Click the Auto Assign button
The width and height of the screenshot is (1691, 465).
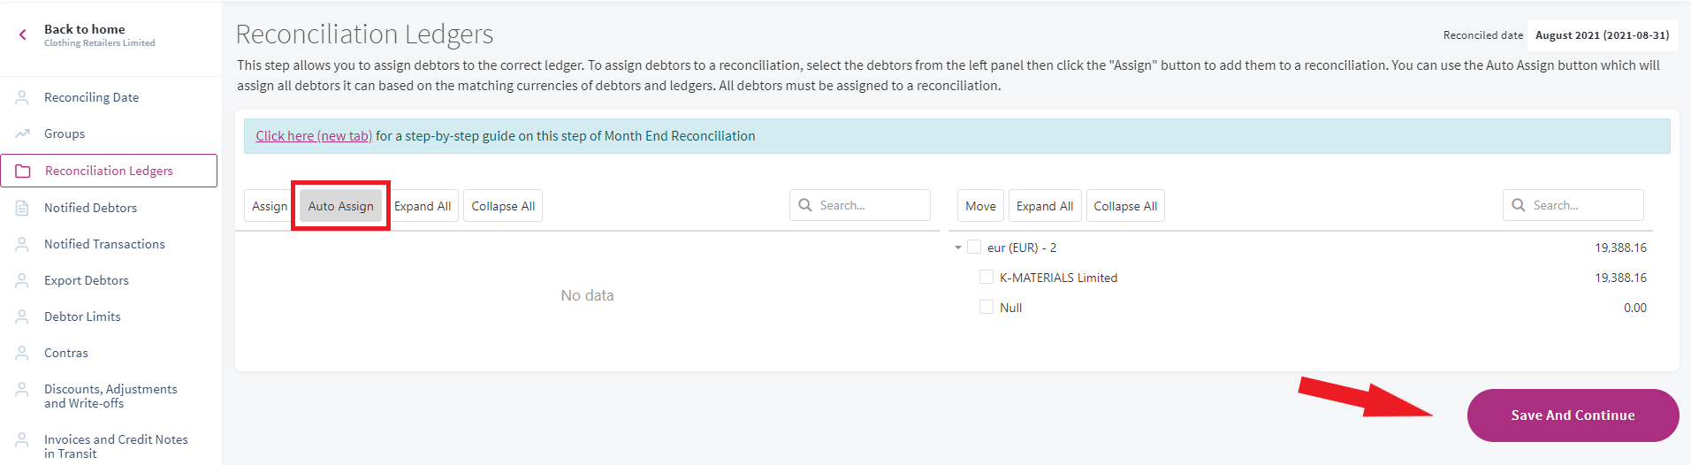click(341, 206)
